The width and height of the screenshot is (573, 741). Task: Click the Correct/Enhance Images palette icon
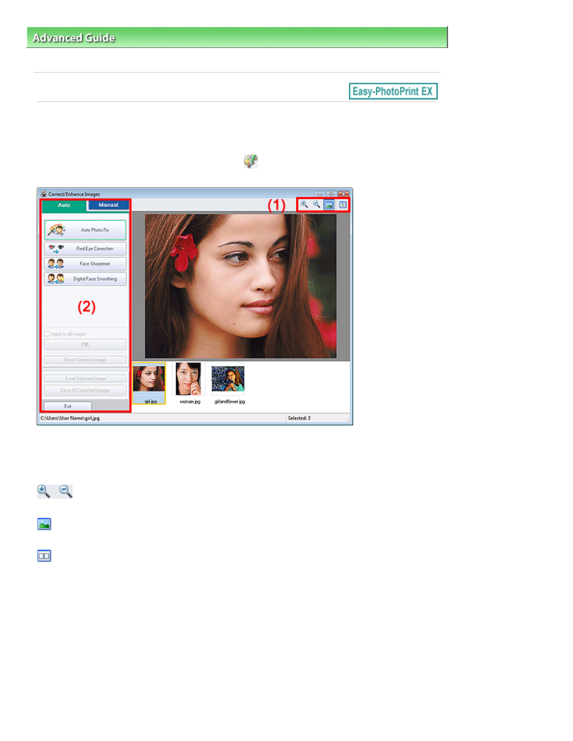point(250,161)
